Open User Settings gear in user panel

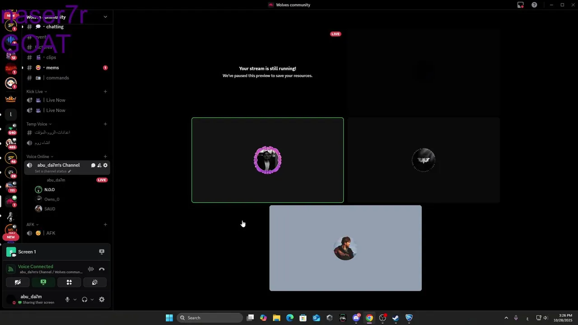[102, 299]
